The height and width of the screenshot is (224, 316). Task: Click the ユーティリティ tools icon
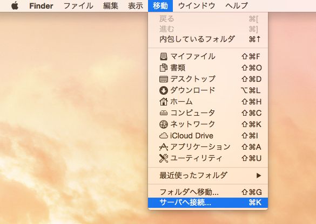[164, 158]
